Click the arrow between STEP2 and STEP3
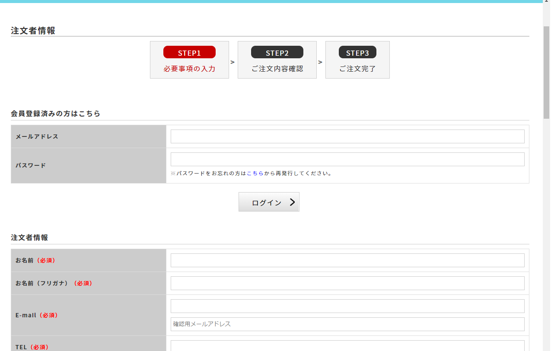 point(321,61)
